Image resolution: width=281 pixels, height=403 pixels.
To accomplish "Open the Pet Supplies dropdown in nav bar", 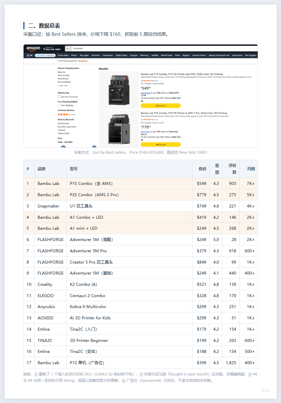I will [x=251, y=55].
